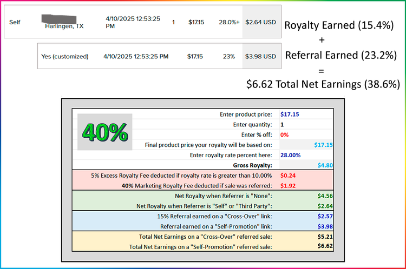Select the Harlingen, TX location text
406x269 pixels.
pyautogui.click(x=64, y=26)
